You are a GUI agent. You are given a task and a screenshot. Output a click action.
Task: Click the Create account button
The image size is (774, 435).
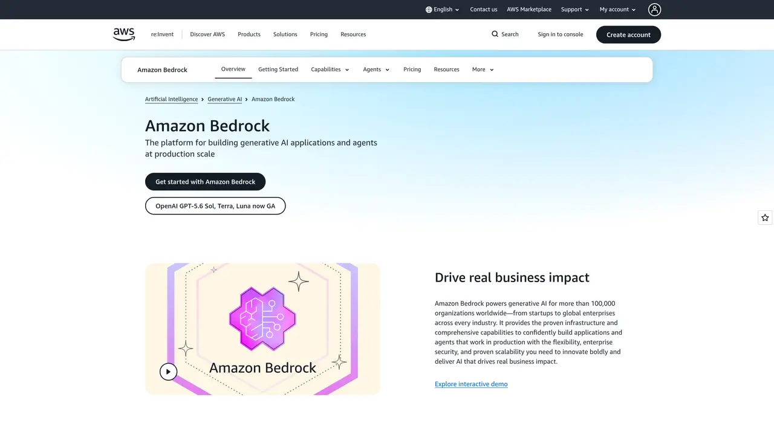pos(628,34)
